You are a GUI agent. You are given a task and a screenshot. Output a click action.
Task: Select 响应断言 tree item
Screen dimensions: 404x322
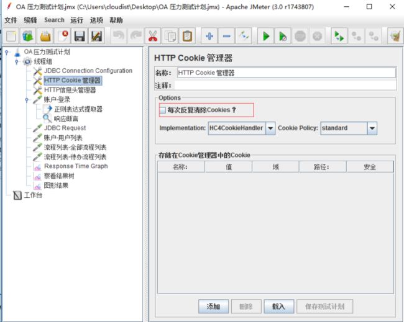66,119
